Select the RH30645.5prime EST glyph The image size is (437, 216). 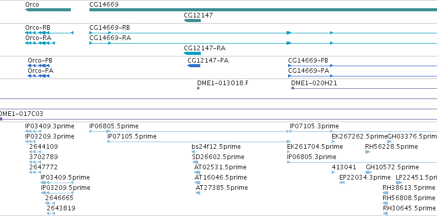pyautogui.click(x=386, y=213)
